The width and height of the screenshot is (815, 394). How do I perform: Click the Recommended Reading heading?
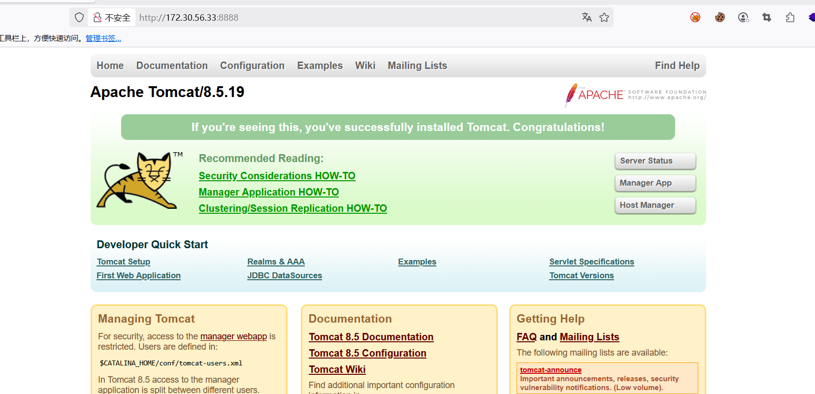(x=261, y=159)
